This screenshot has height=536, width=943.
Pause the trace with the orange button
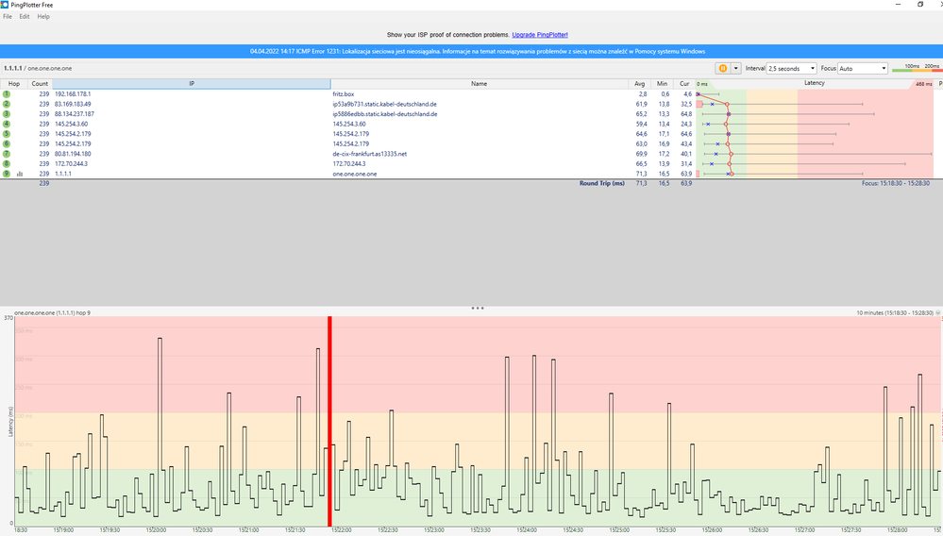(722, 69)
